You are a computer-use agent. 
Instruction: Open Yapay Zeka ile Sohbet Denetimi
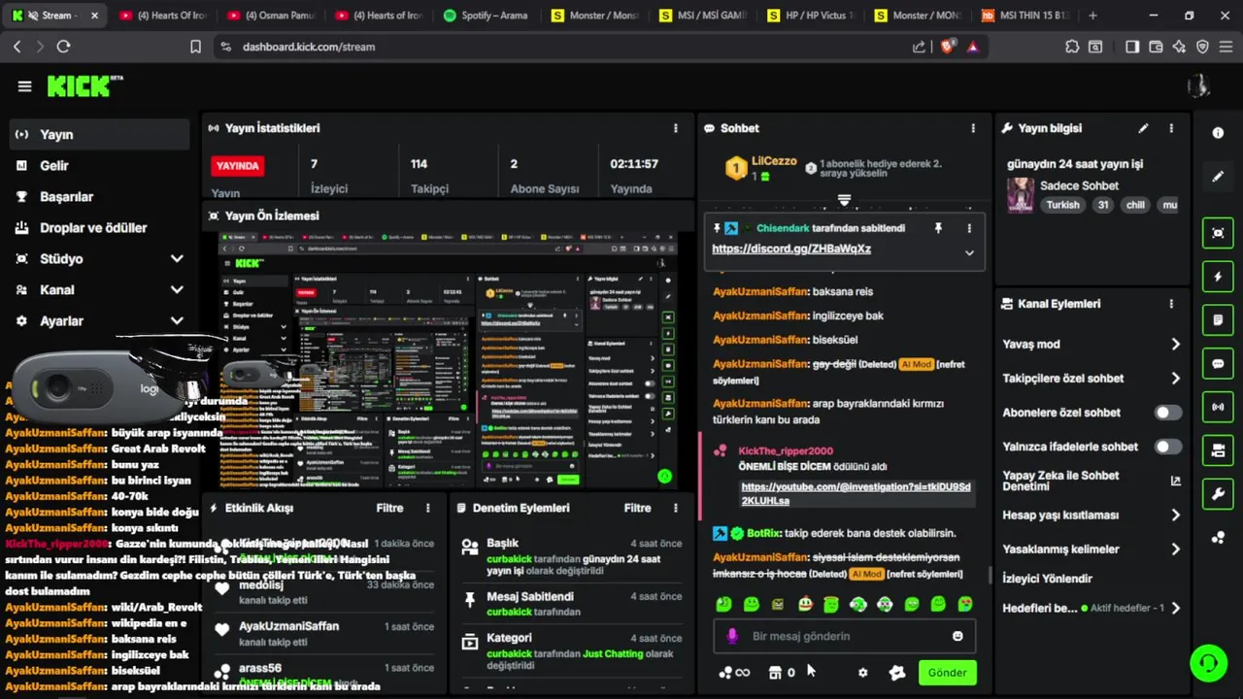1092,481
